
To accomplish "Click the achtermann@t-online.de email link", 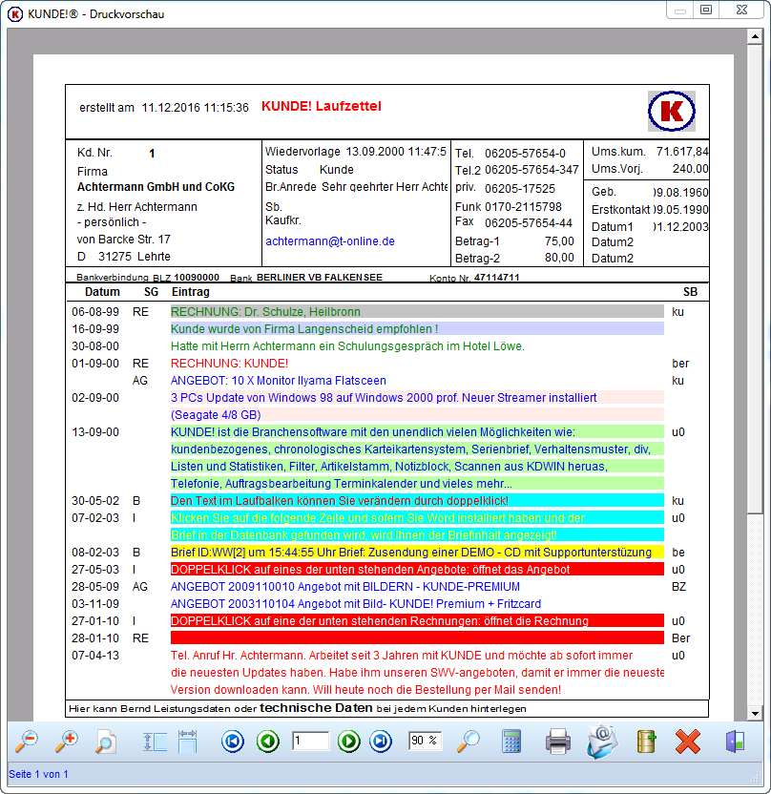I will pos(330,241).
